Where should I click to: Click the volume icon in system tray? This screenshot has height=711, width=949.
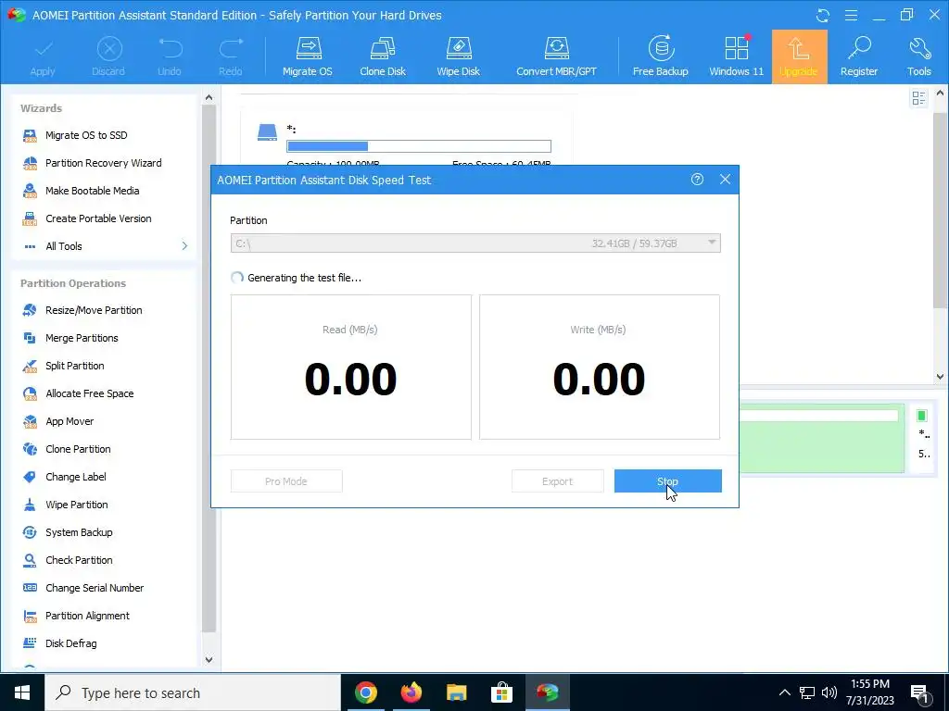pyautogui.click(x=829, y=692)
